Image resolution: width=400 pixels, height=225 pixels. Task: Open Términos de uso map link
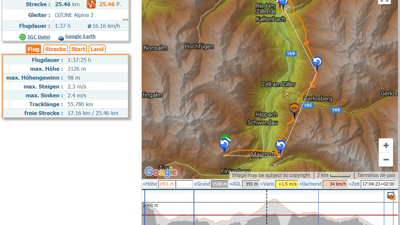click(x=376, y=175)
